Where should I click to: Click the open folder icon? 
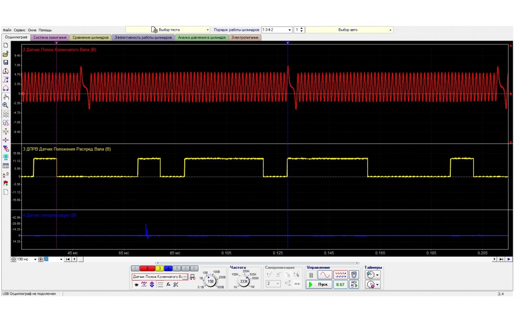[6, 54]
